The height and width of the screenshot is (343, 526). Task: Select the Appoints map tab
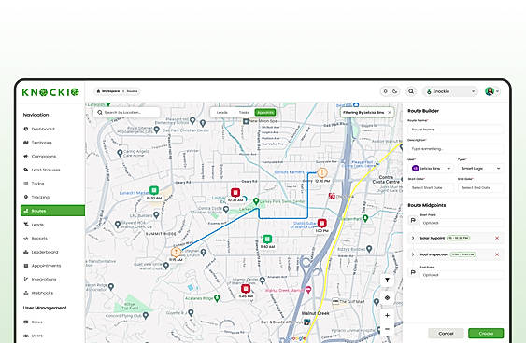265,113
